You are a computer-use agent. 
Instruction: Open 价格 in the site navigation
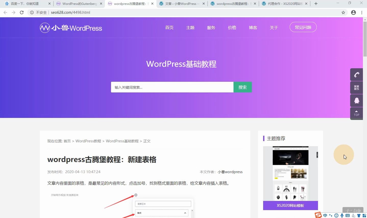tap(232, 28)
